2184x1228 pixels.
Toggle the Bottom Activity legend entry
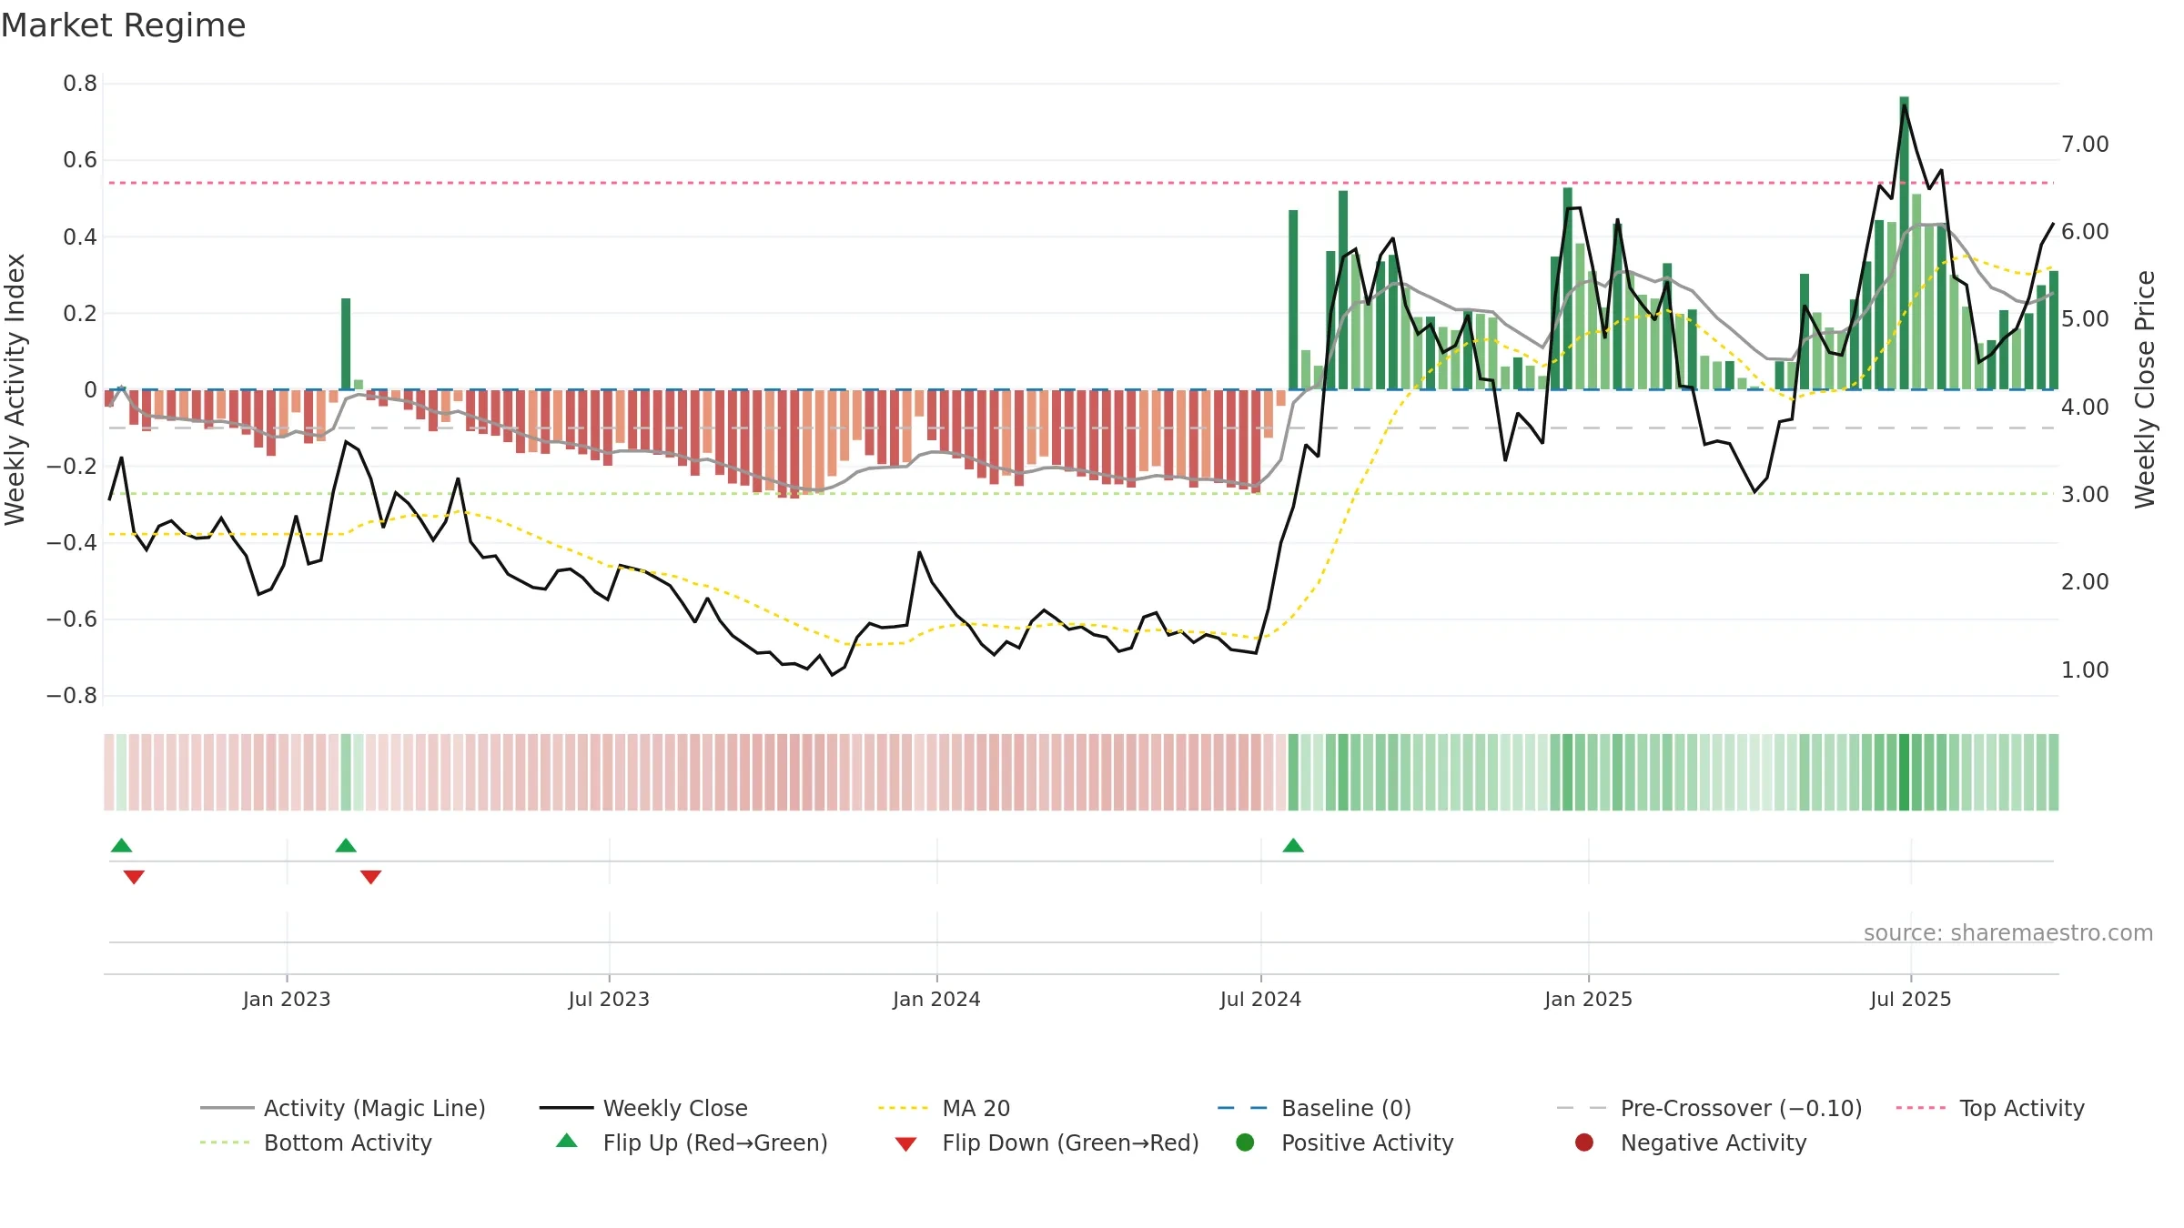(316, 1142)
